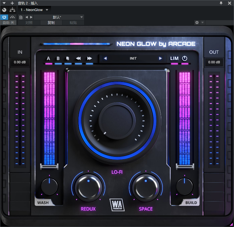Click the 自动: 关 automation mode button

(9, 23)
